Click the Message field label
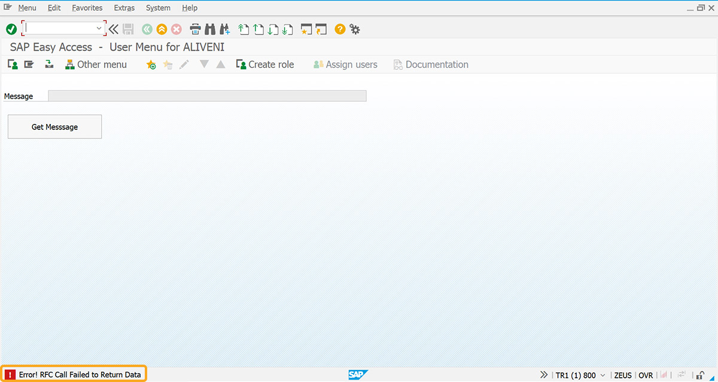718x382 pixels. coord(19,96)
